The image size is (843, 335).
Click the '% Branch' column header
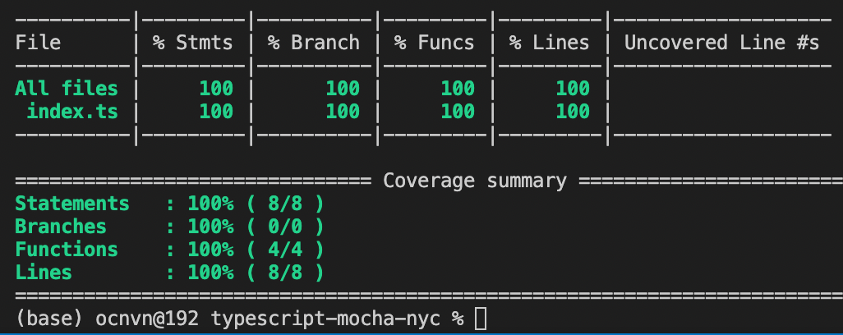pos(313,43)
